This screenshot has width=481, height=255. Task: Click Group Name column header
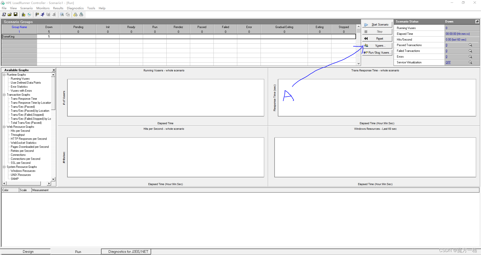coord(19,27)
